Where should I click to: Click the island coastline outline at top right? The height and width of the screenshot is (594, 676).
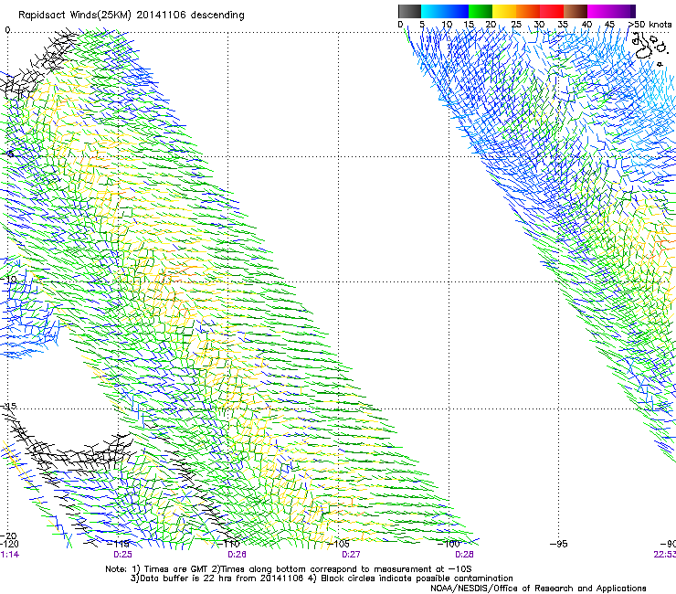(x=650, y=48)
